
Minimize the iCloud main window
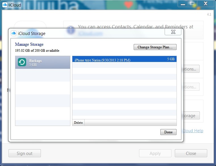point(183,4)
